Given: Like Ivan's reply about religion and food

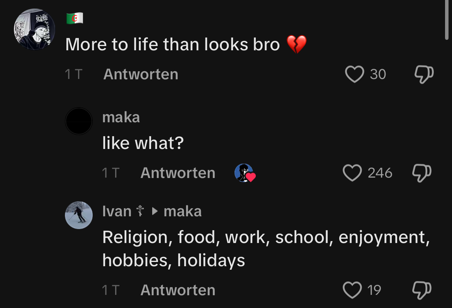Looking at the screenshot, I should click(352, 290).
